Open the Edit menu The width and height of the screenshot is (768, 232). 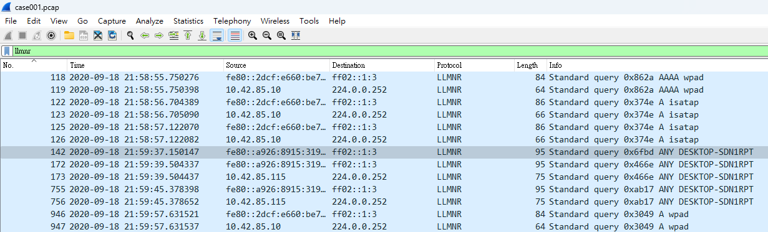point(34,21)
